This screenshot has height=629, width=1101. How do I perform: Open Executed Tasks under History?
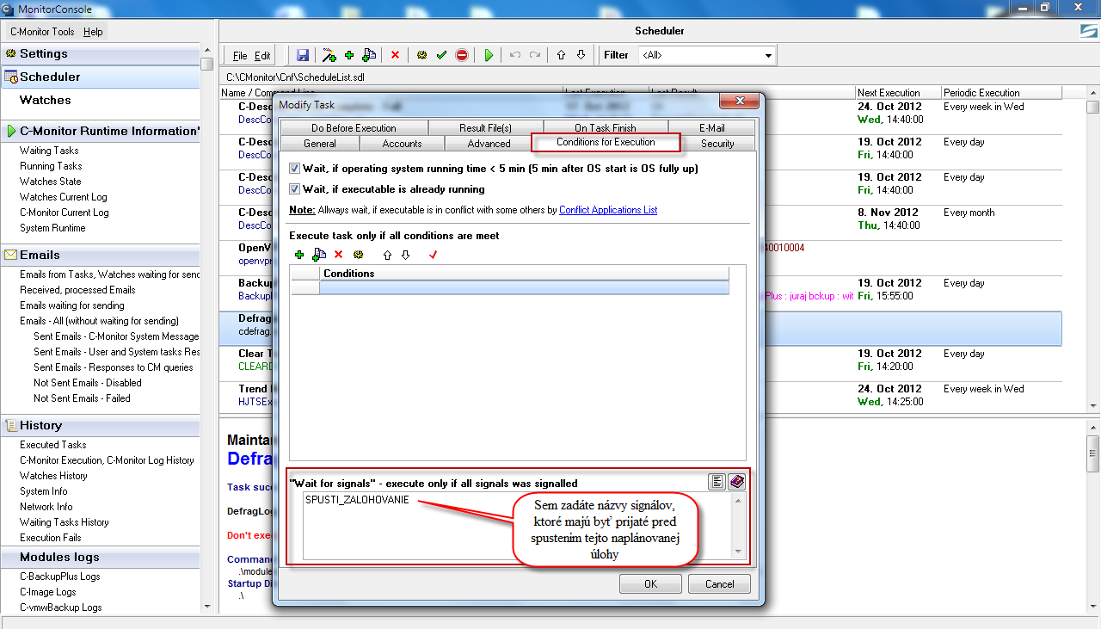53,445
